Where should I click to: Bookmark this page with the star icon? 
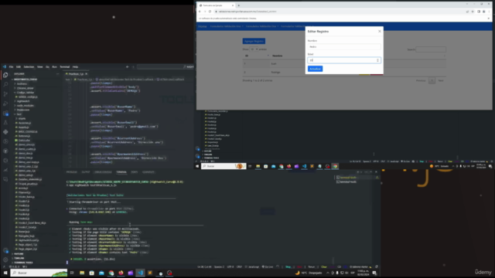473,12
